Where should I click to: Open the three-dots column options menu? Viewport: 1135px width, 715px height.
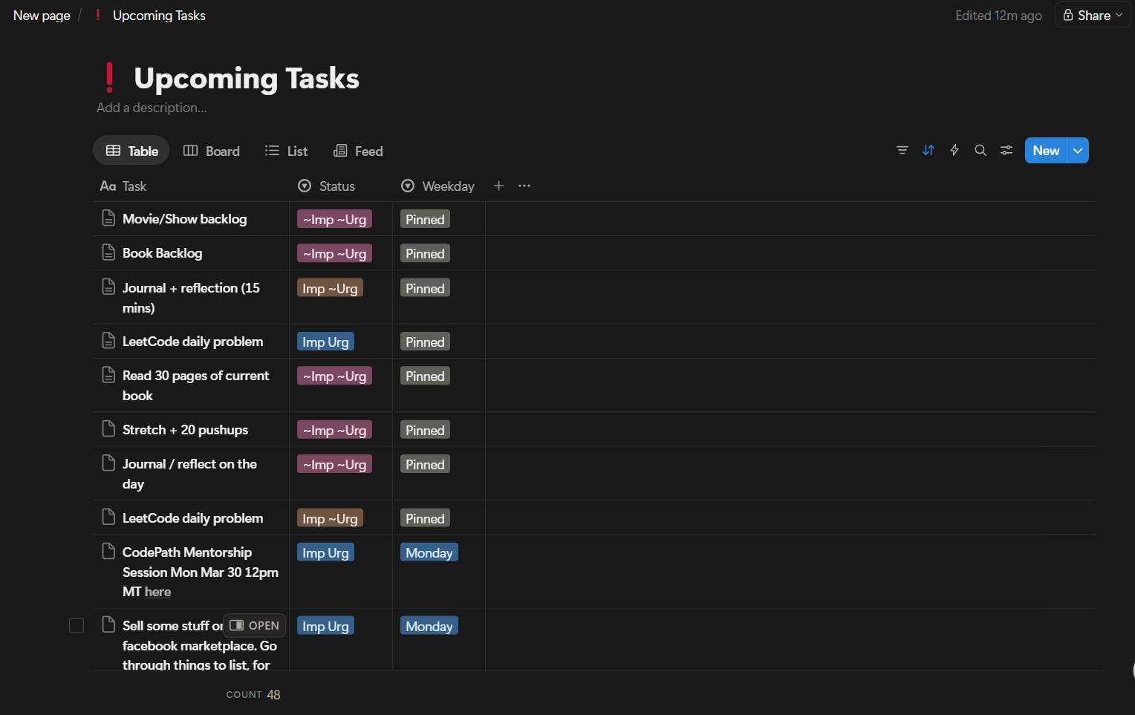click(524, 186)
